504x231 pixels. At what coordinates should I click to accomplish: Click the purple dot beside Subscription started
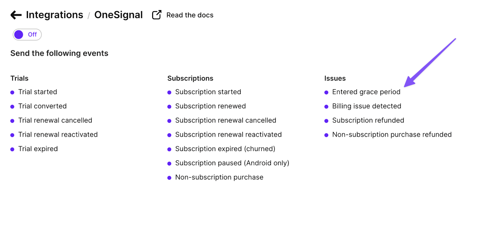click(x=169, y=92)
